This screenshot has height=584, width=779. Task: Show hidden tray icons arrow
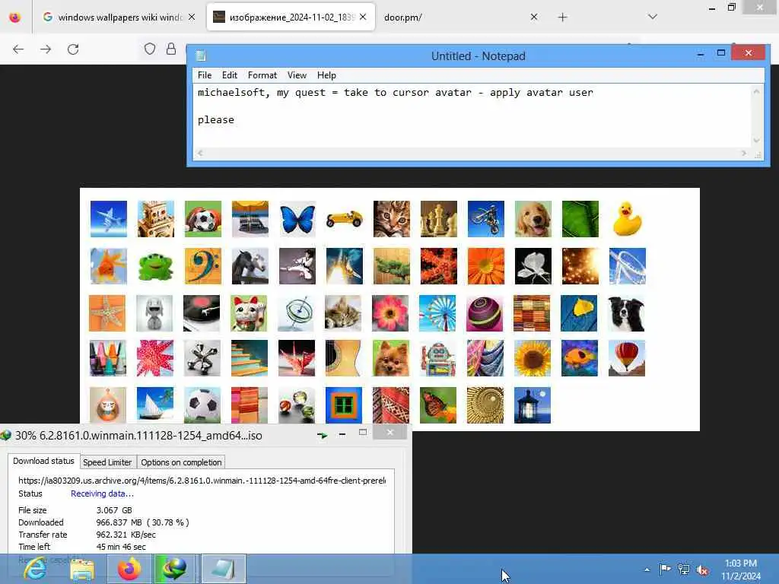coord(647,570)
